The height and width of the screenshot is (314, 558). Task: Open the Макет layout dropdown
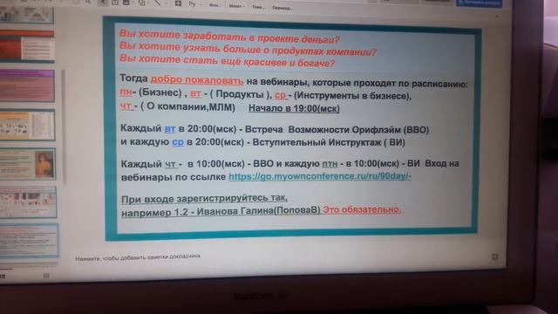coord(236,6)
